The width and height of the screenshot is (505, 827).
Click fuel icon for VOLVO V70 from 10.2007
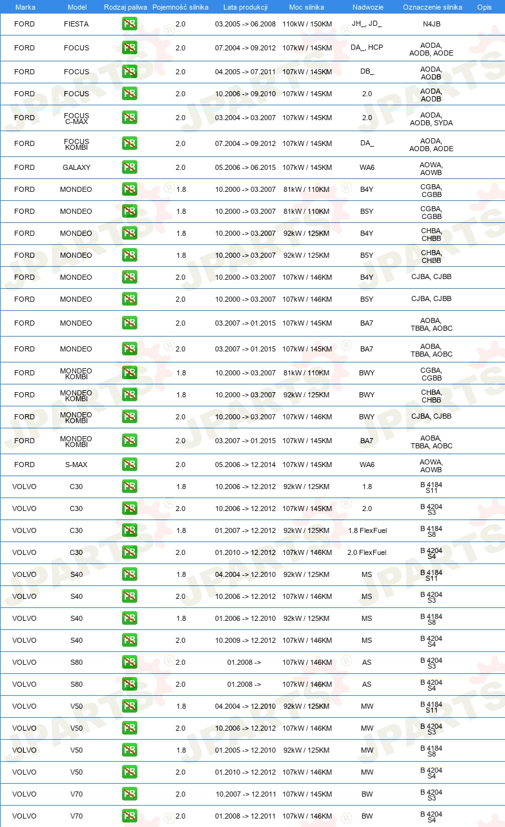click(129, 794)
